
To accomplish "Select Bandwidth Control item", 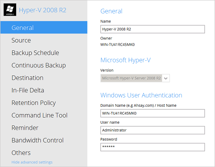I will [37, 140].
